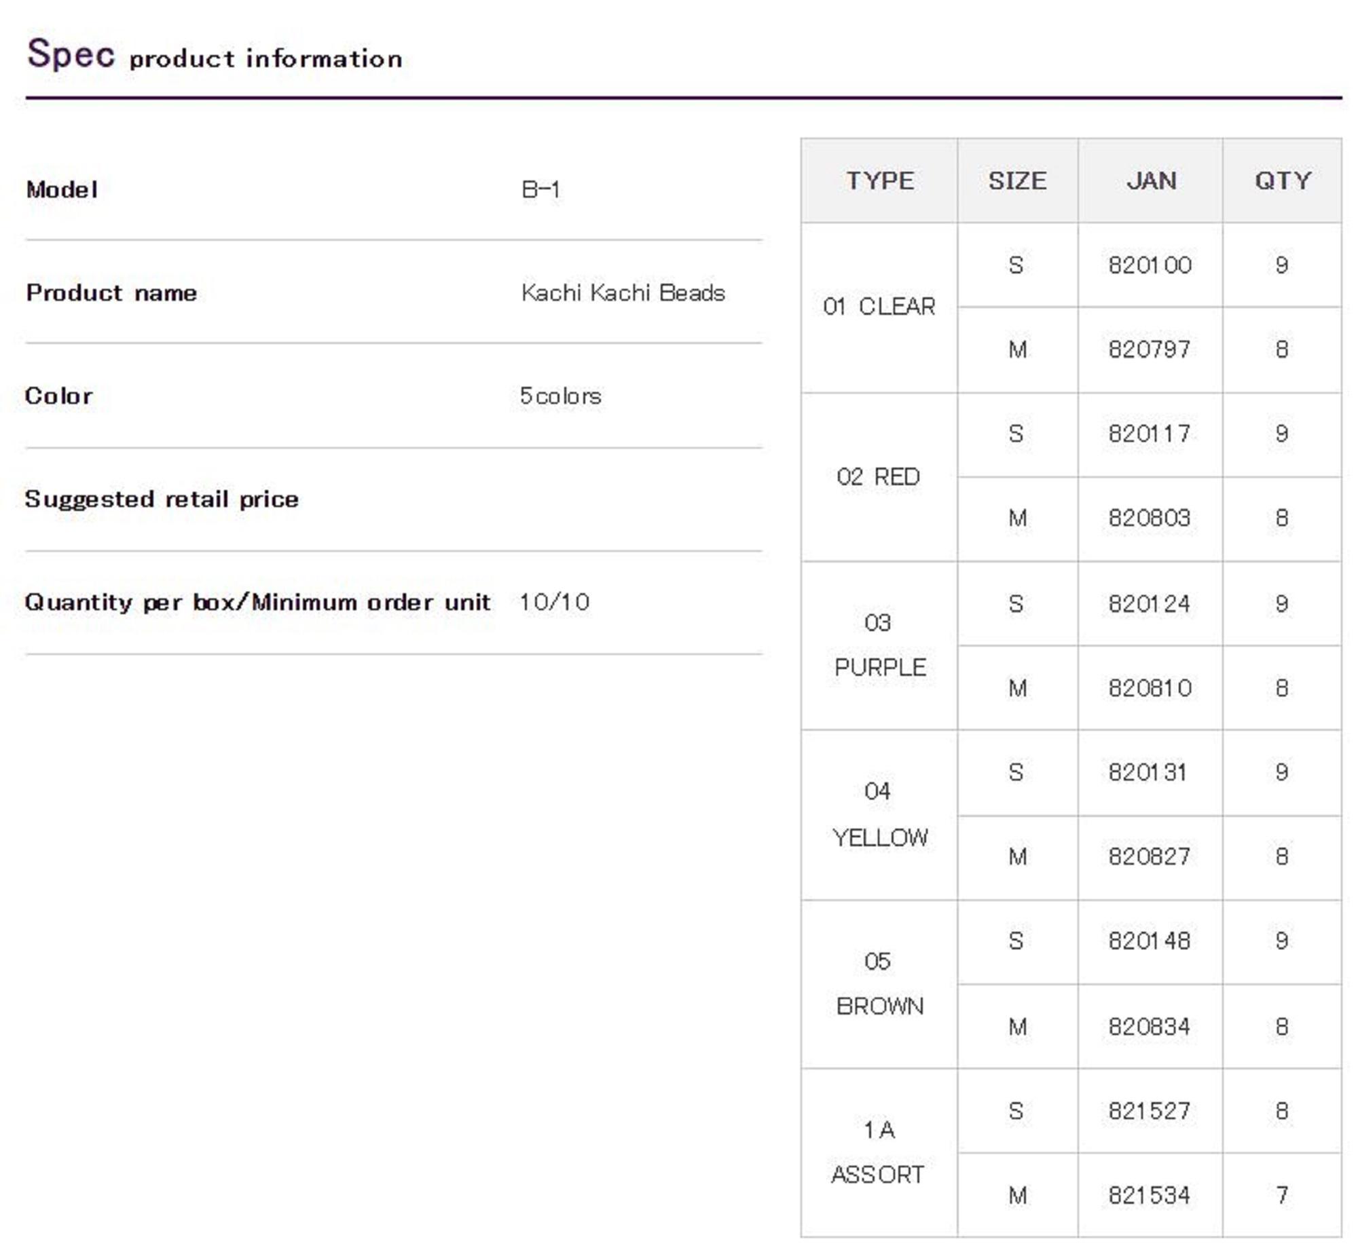Click size S in the 820100 row
Image resolution: width=1358 pixels, height=1250 pixels.
click(1016, 265)
